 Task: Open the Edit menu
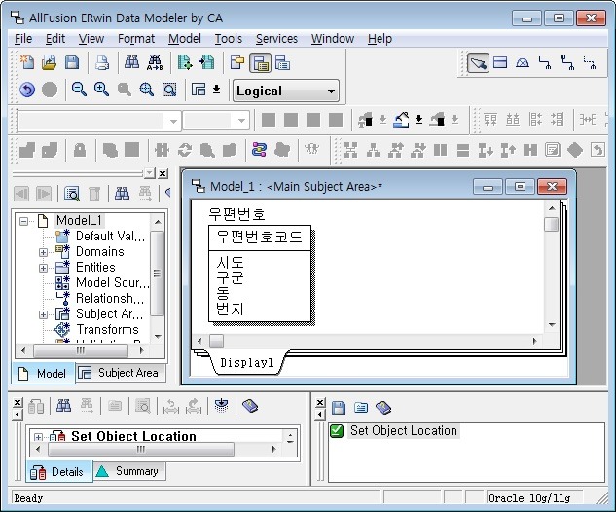[55, 39]
